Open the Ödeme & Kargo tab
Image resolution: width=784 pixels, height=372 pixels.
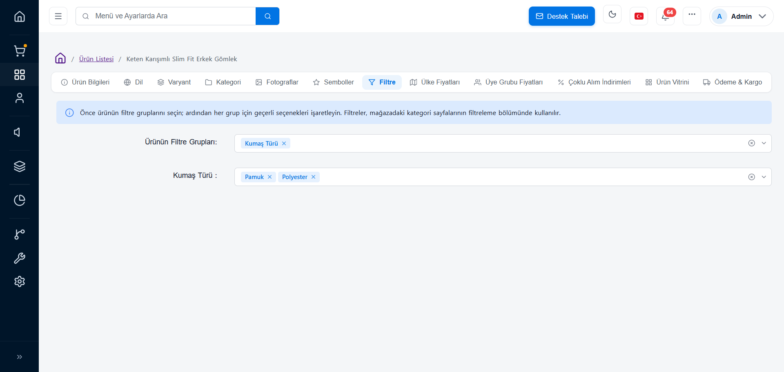click(x=733, y=82)
